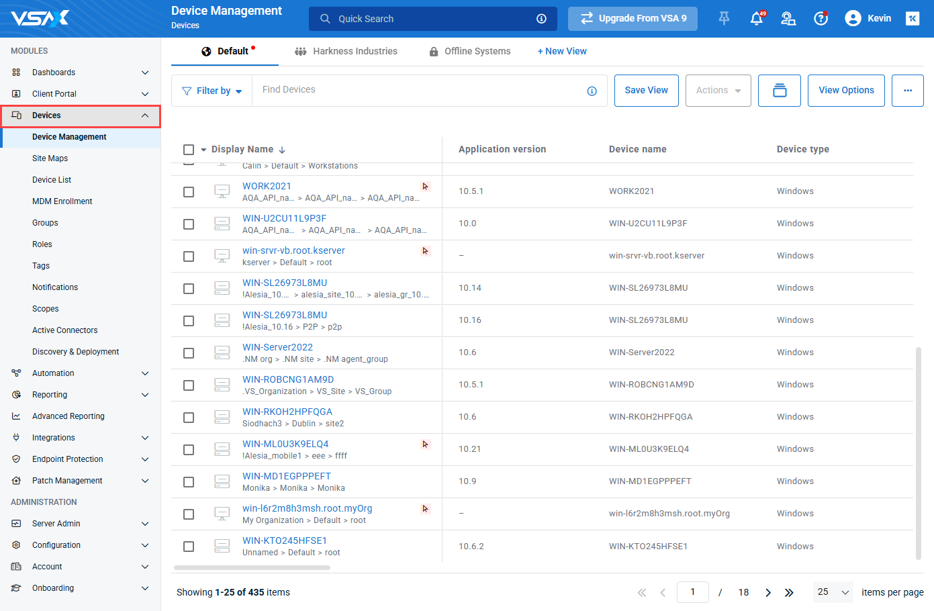Click the vertical scrollbar of the device list
Viewport: 934px width, 611px height.
[918, 453]
